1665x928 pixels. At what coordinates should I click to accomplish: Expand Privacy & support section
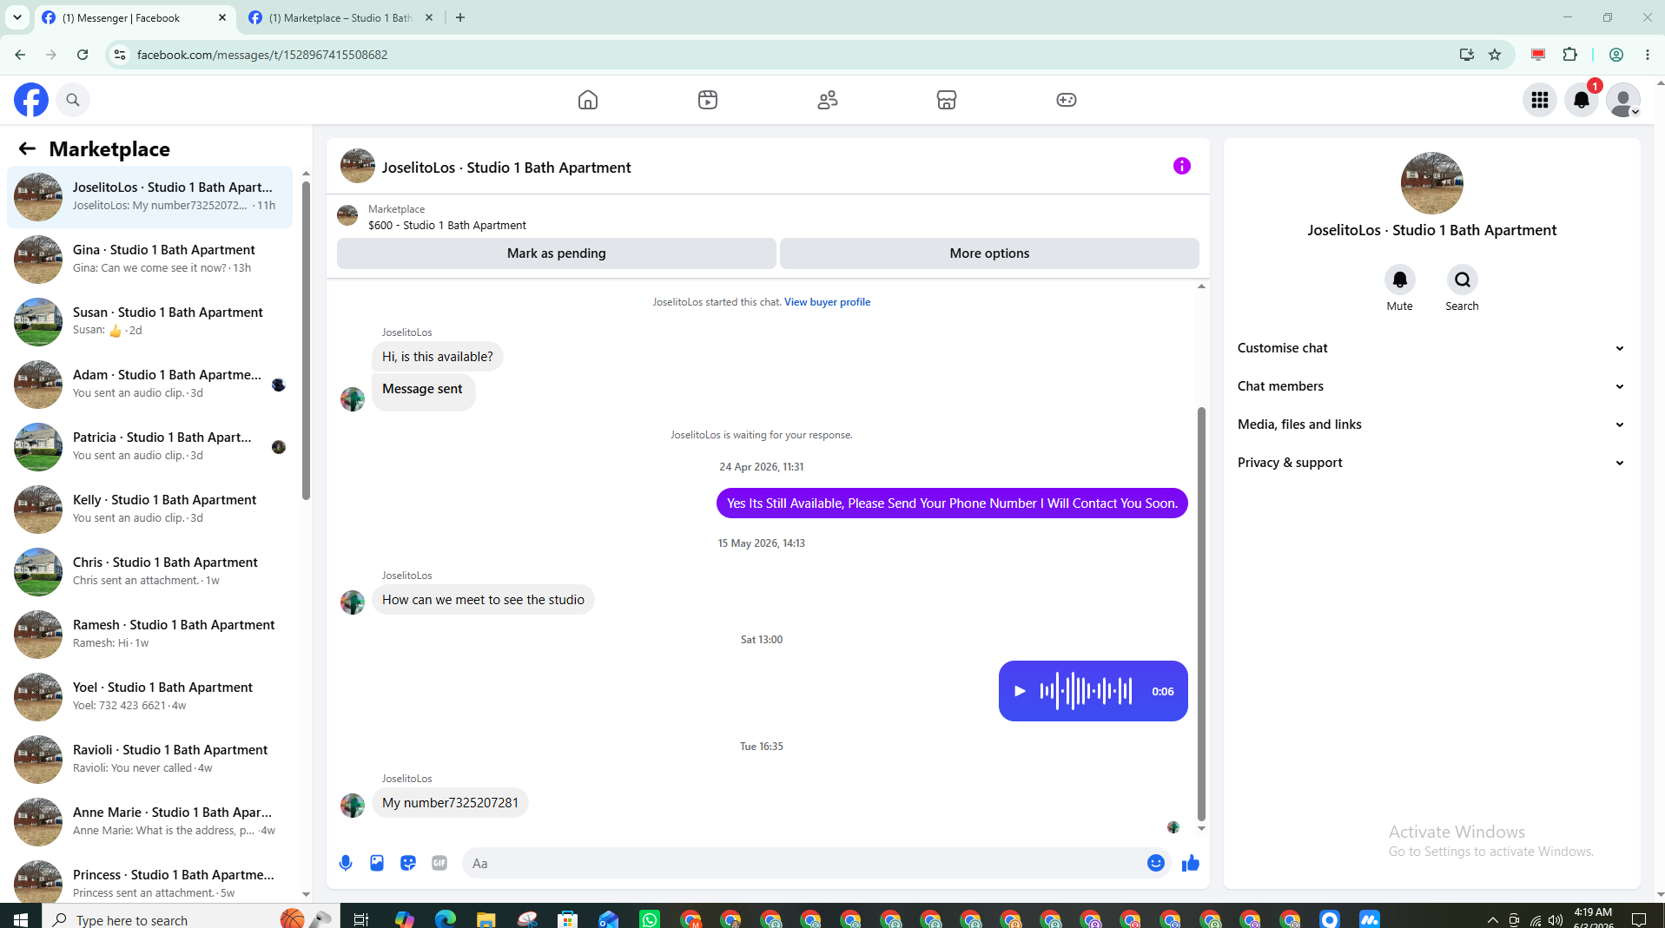[1431, 463]
